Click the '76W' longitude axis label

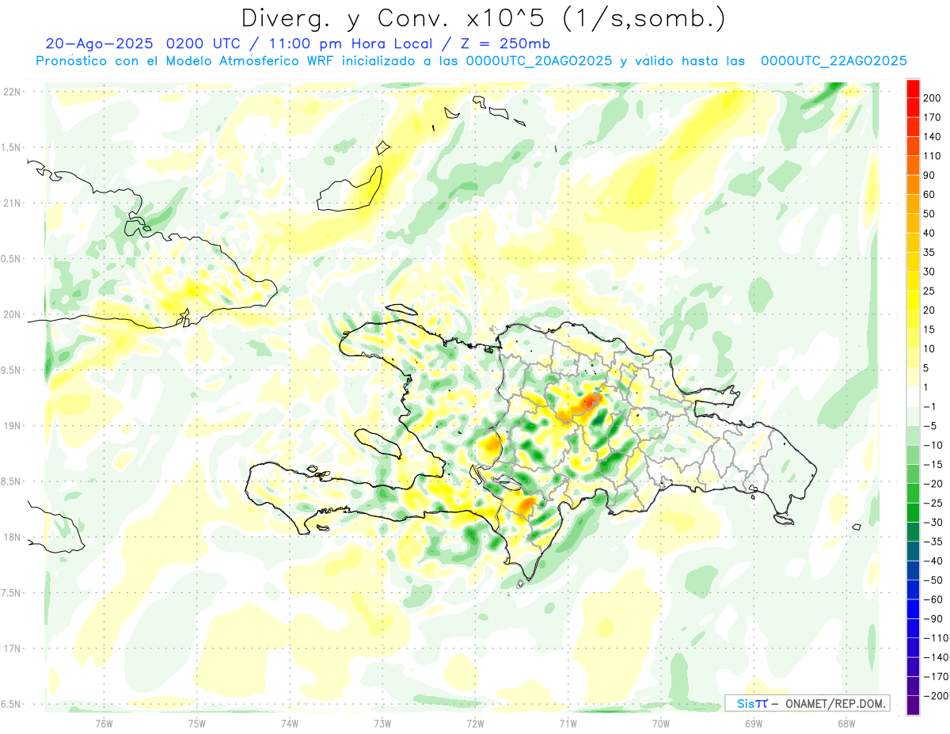(x=104, y=724)
